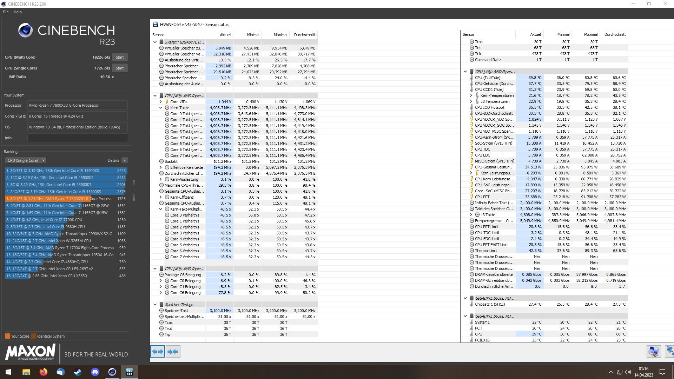Click the lightning icon beside Core VIDs
This screenshot has height=379, width=674.
[167, 102]
